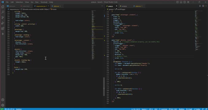
Task: Open the Search view in activity bar
Action: coord(3,12)
